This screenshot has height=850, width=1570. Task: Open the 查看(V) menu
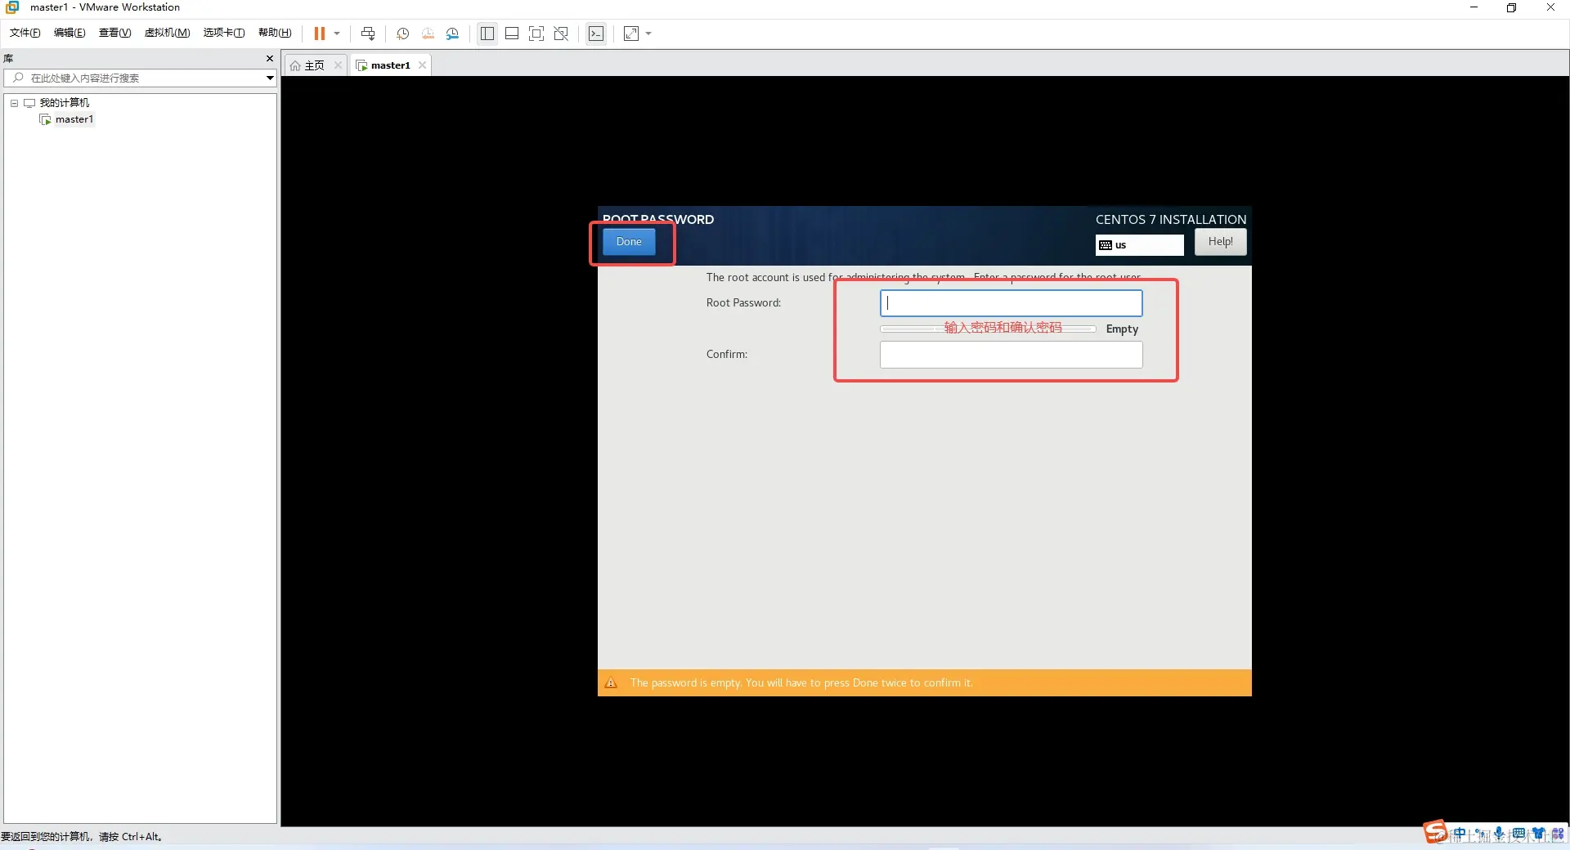tap(114, 33)
